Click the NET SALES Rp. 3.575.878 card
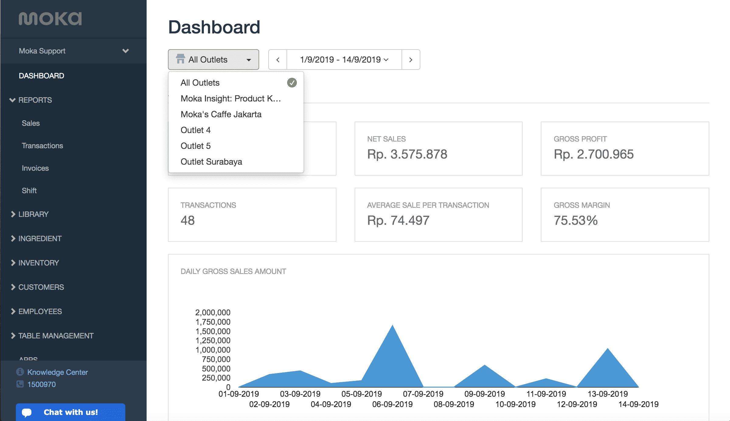The width and height of the screenshot is (730, 421). pyautogui.click(x=438, y=149)
